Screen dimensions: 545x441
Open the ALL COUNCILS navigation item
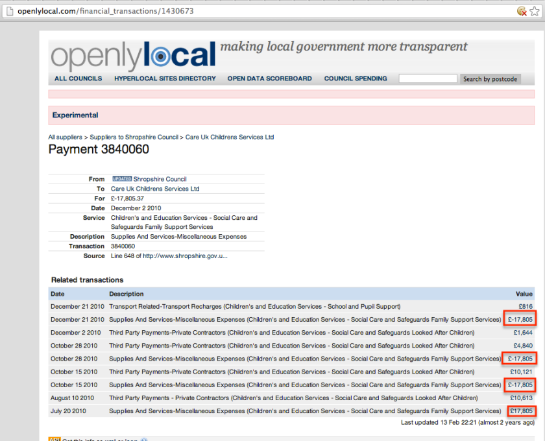click(x=77, y=78)
